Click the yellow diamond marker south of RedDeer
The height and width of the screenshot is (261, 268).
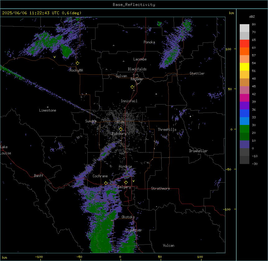coord(132,87)
